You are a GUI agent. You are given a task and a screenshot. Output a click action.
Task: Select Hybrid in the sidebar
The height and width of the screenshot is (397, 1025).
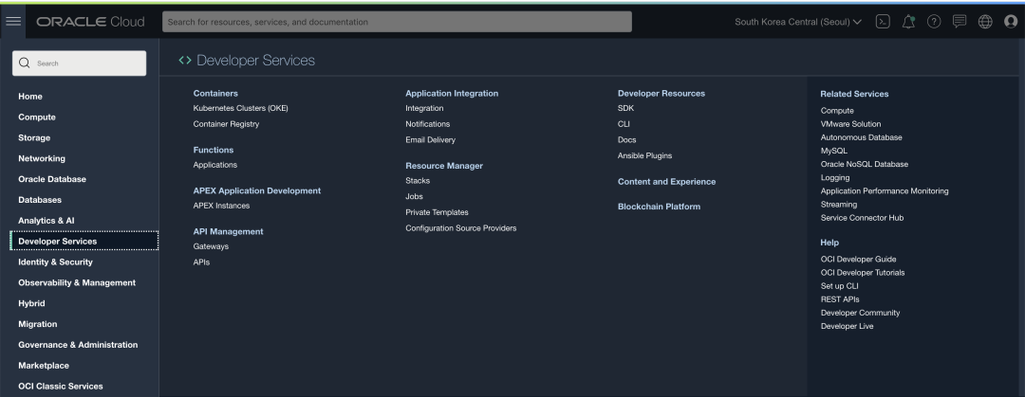(31, 303)
